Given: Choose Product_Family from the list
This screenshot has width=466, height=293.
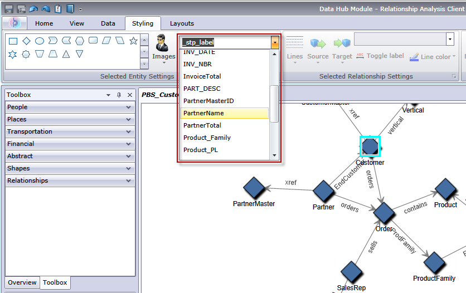Looking at the screenshot, I should click(x=224, y=138).
